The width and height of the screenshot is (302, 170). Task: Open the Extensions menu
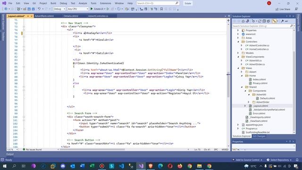pyautogui.click(x=106, y=3)
